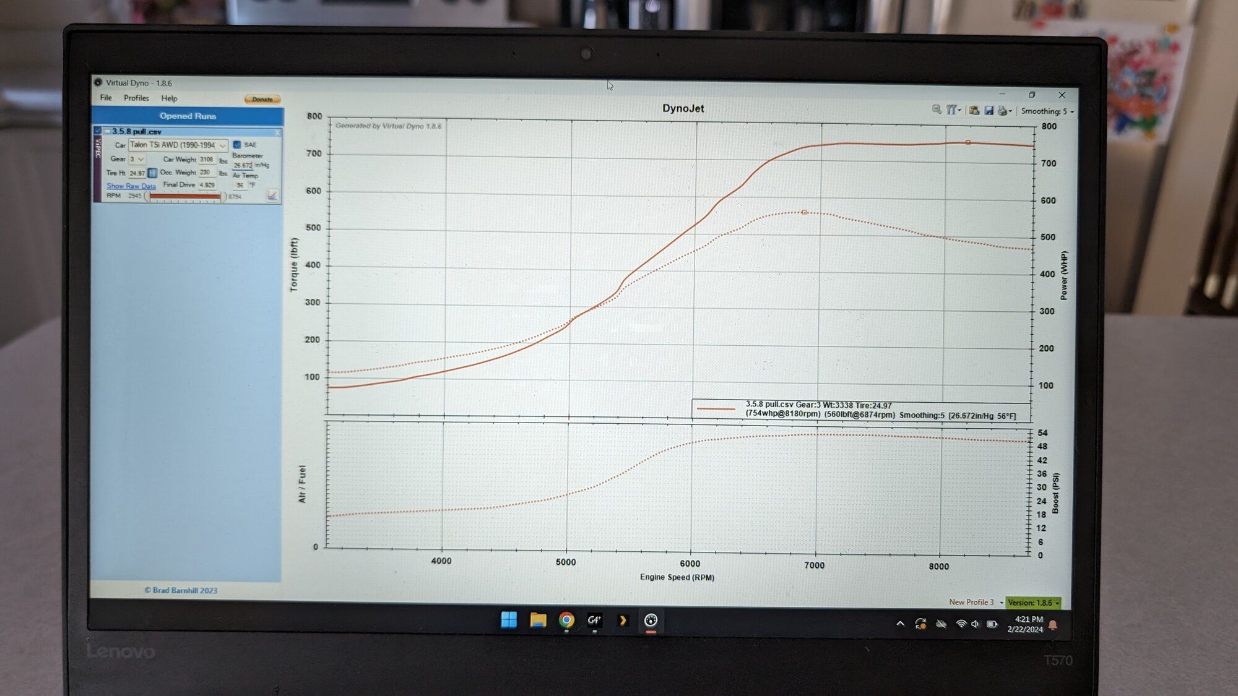Screen dimensions: 1238x696
Task: Show hidden system tray icons
Action: pos(900,624)
